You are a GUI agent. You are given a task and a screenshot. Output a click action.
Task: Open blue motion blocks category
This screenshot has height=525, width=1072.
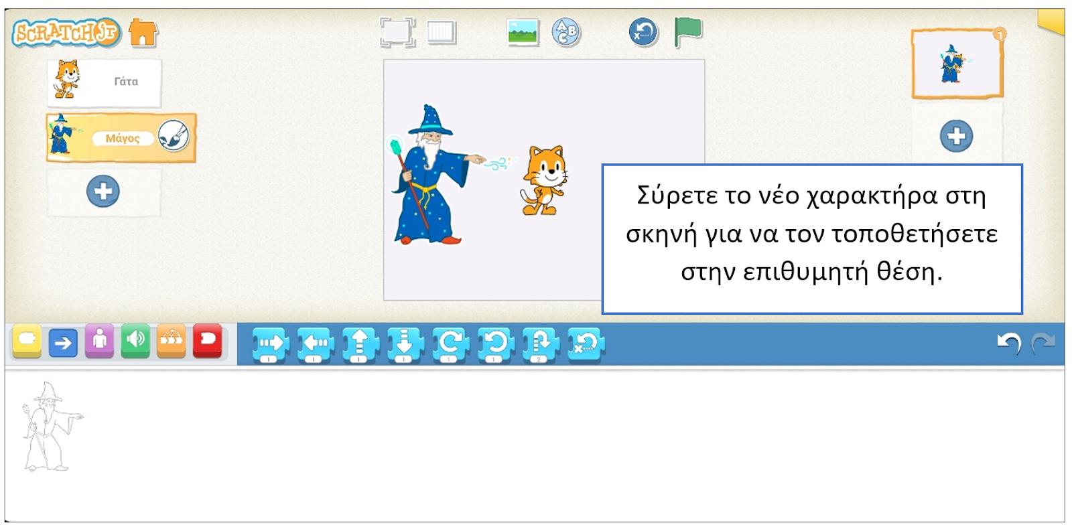coord(63,343)
